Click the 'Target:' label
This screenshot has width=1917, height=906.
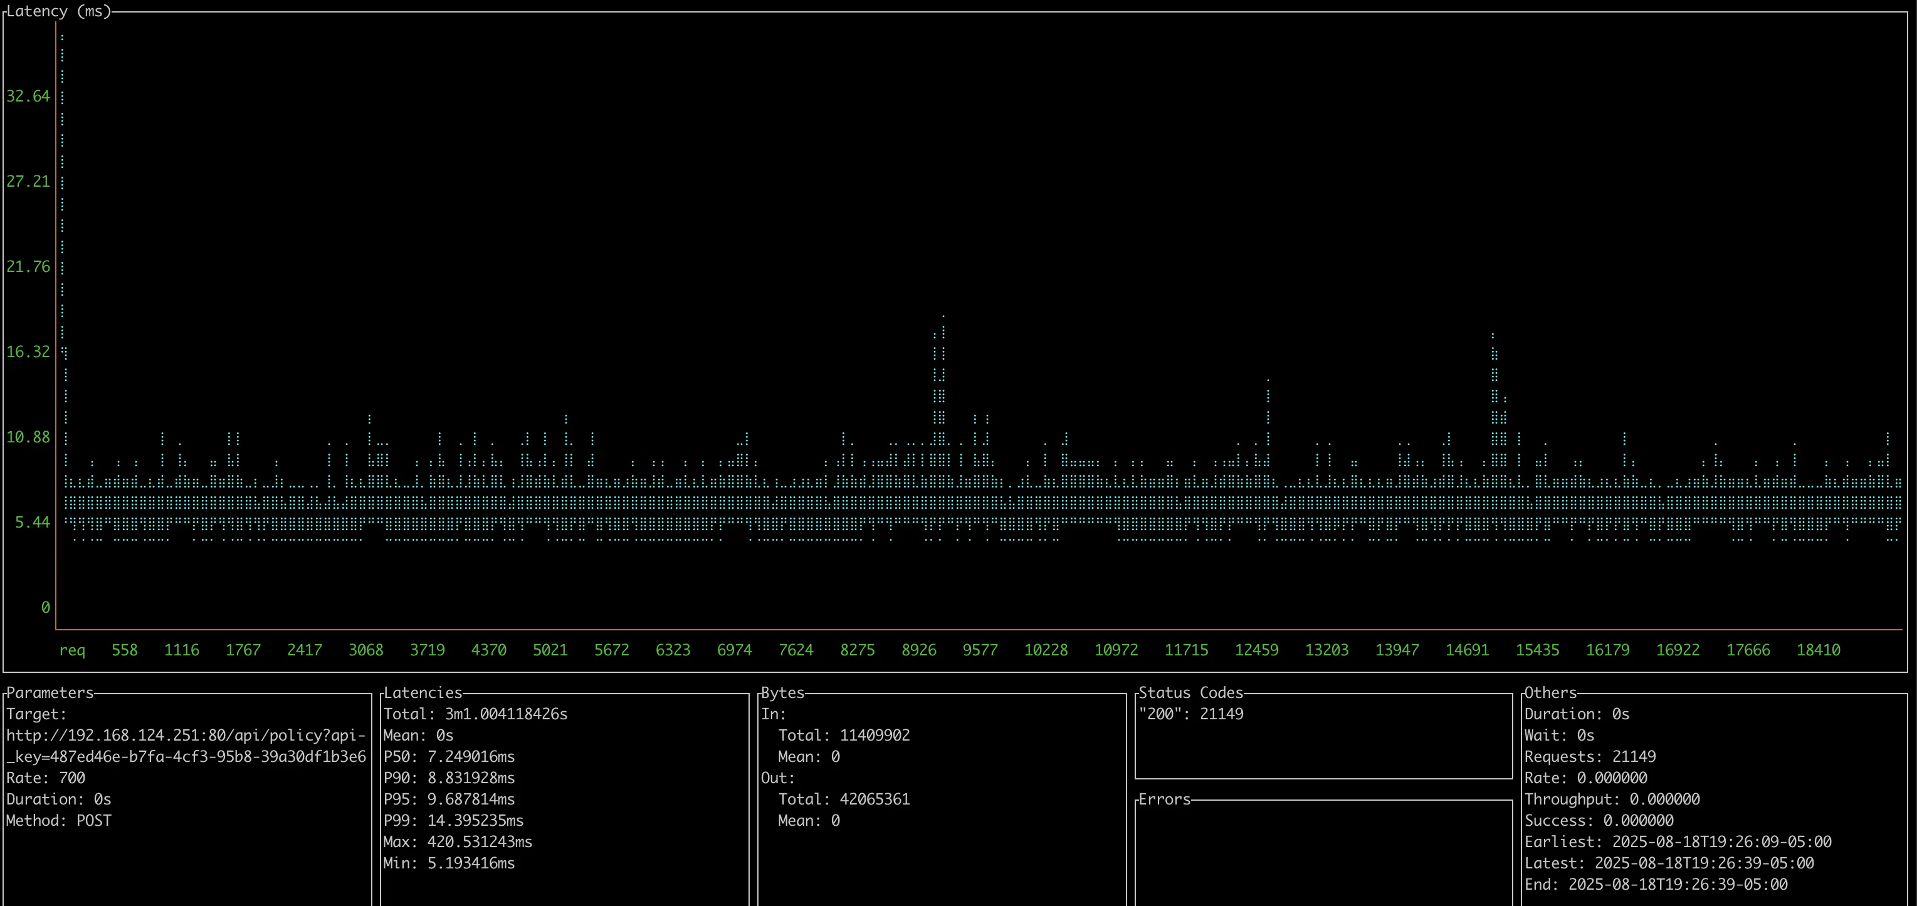click(x=36, y=715)
